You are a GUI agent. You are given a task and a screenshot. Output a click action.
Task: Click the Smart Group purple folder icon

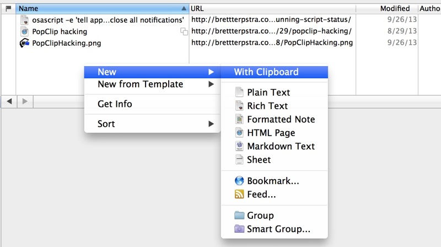pyautogui.click(x=239, y=229)
